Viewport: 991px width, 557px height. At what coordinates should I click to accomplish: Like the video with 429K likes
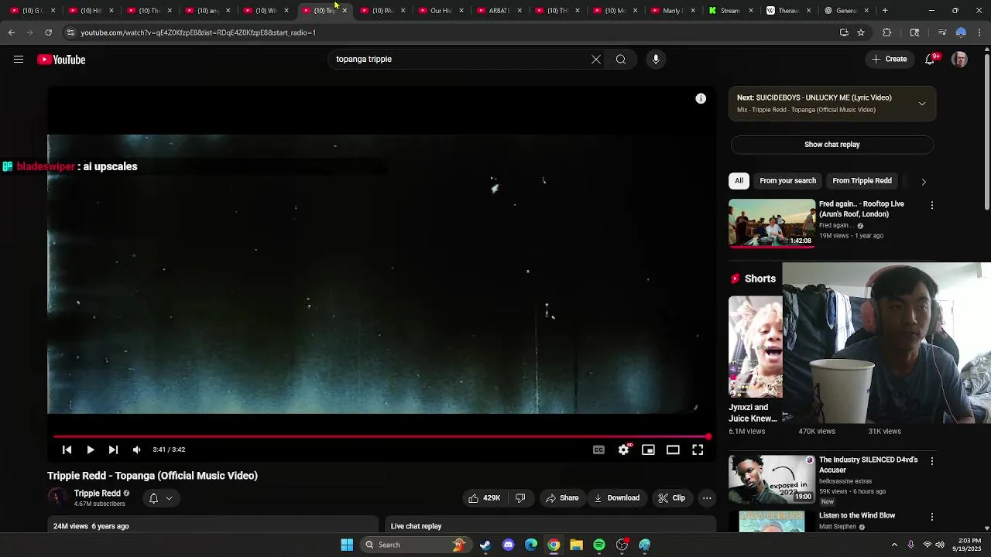[x=485, y=498]
